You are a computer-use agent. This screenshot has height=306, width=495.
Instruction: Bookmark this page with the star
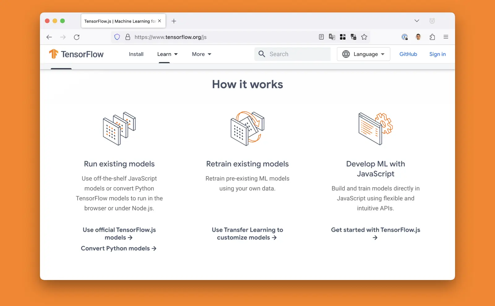click(x=364, y=37)
